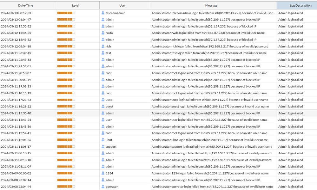This screenshot has height=190, width=317.
Task: Click the Level column header
Action: click(x=76, y=5)
